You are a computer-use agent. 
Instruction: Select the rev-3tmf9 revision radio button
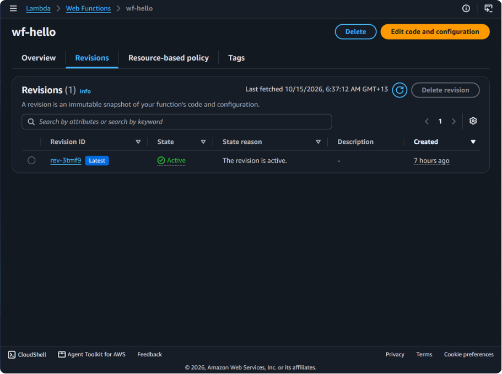[31, 160]
